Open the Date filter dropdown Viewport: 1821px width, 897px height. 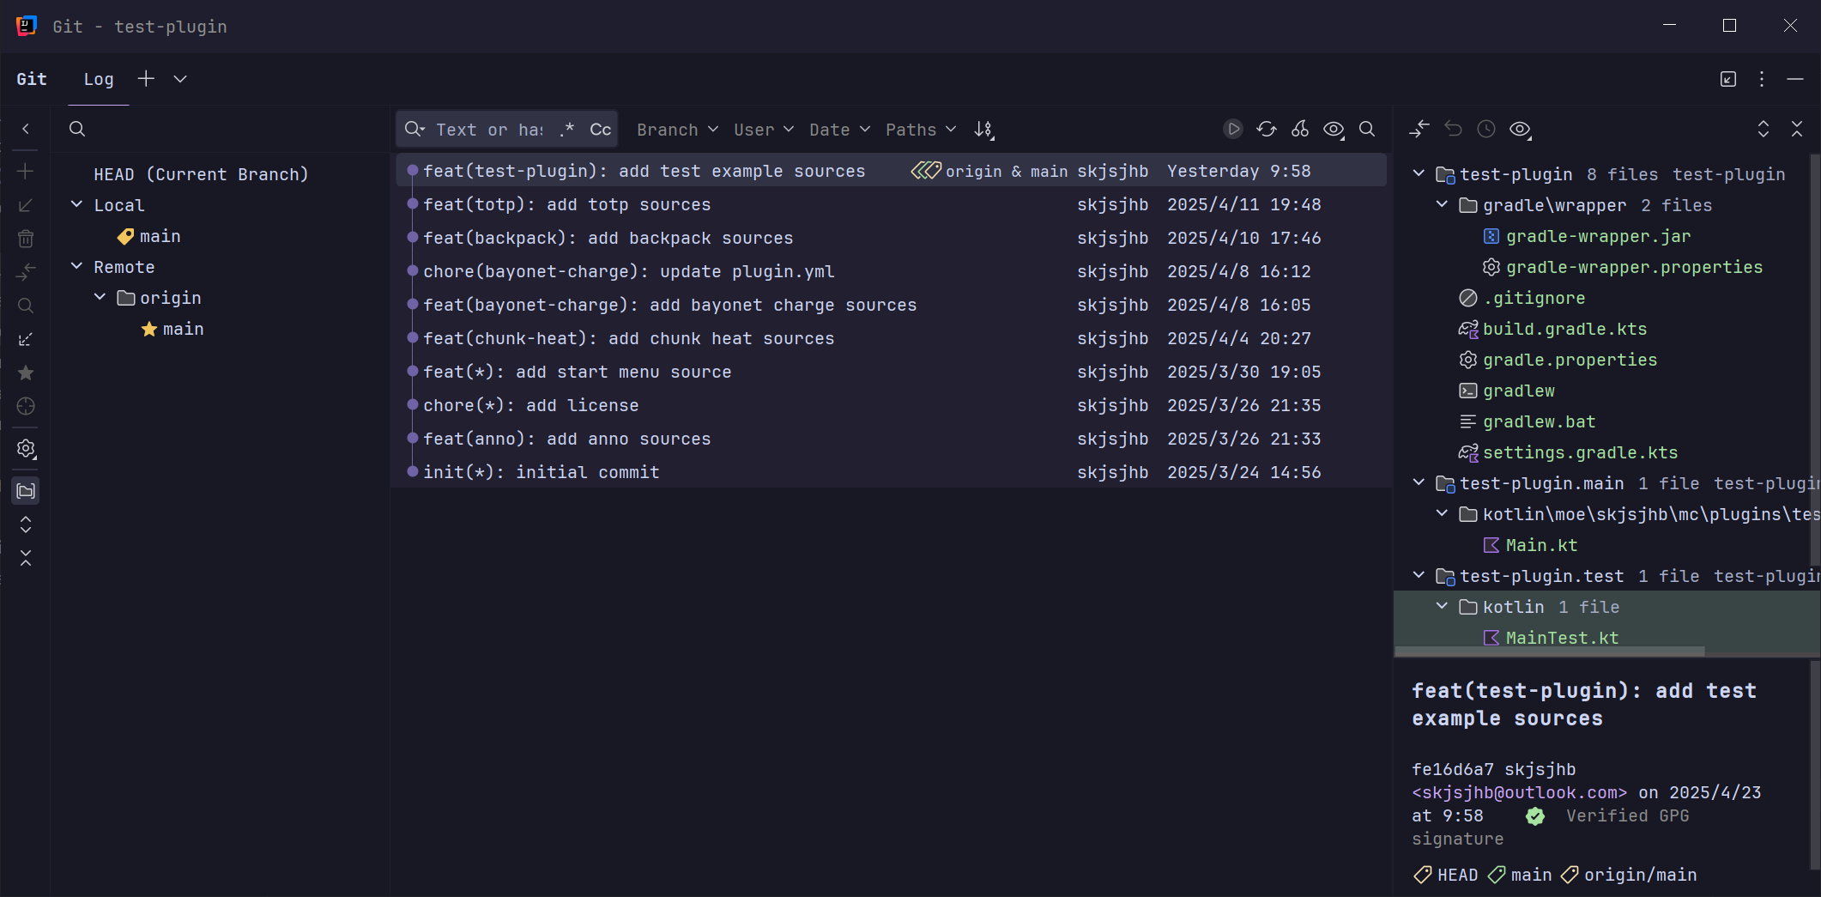[x=838, y=129]
